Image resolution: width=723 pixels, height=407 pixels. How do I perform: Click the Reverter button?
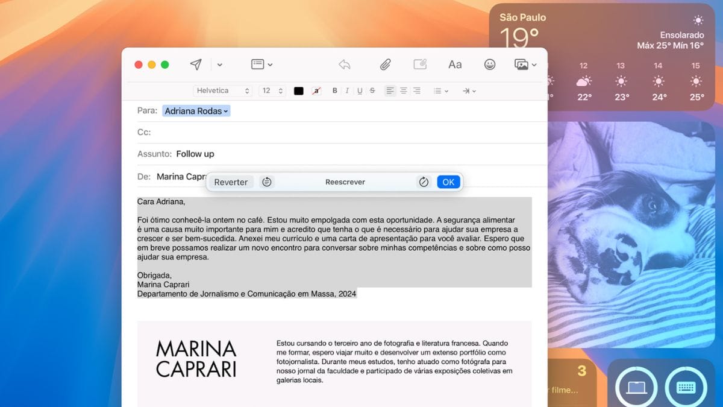(x=231, y=182)
